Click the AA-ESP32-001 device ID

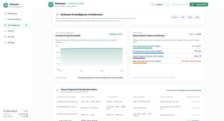point(23,114)
